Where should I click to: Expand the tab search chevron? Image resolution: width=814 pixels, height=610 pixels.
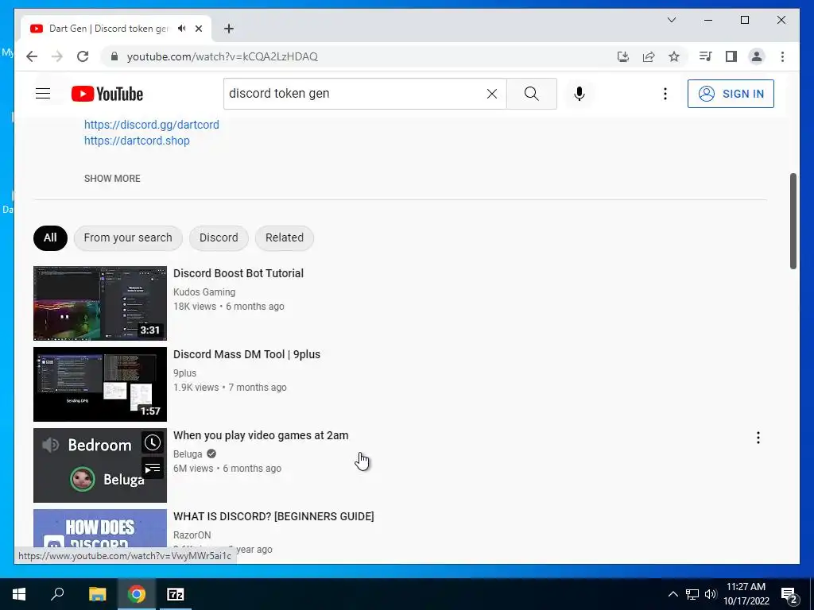point(671,20)
